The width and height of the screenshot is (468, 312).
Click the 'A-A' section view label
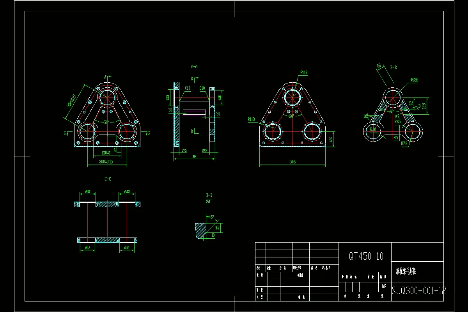click(x=194, y=67)
